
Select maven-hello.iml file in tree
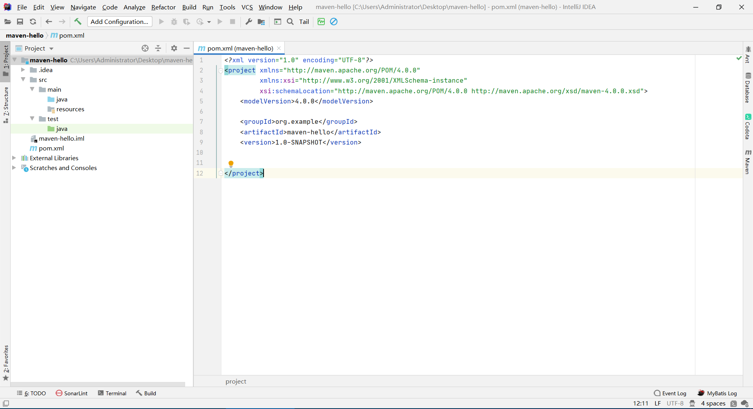click(x=62, y=138)
